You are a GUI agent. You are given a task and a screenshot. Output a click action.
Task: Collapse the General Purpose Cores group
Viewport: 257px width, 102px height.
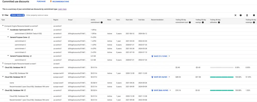pos(8,37)
